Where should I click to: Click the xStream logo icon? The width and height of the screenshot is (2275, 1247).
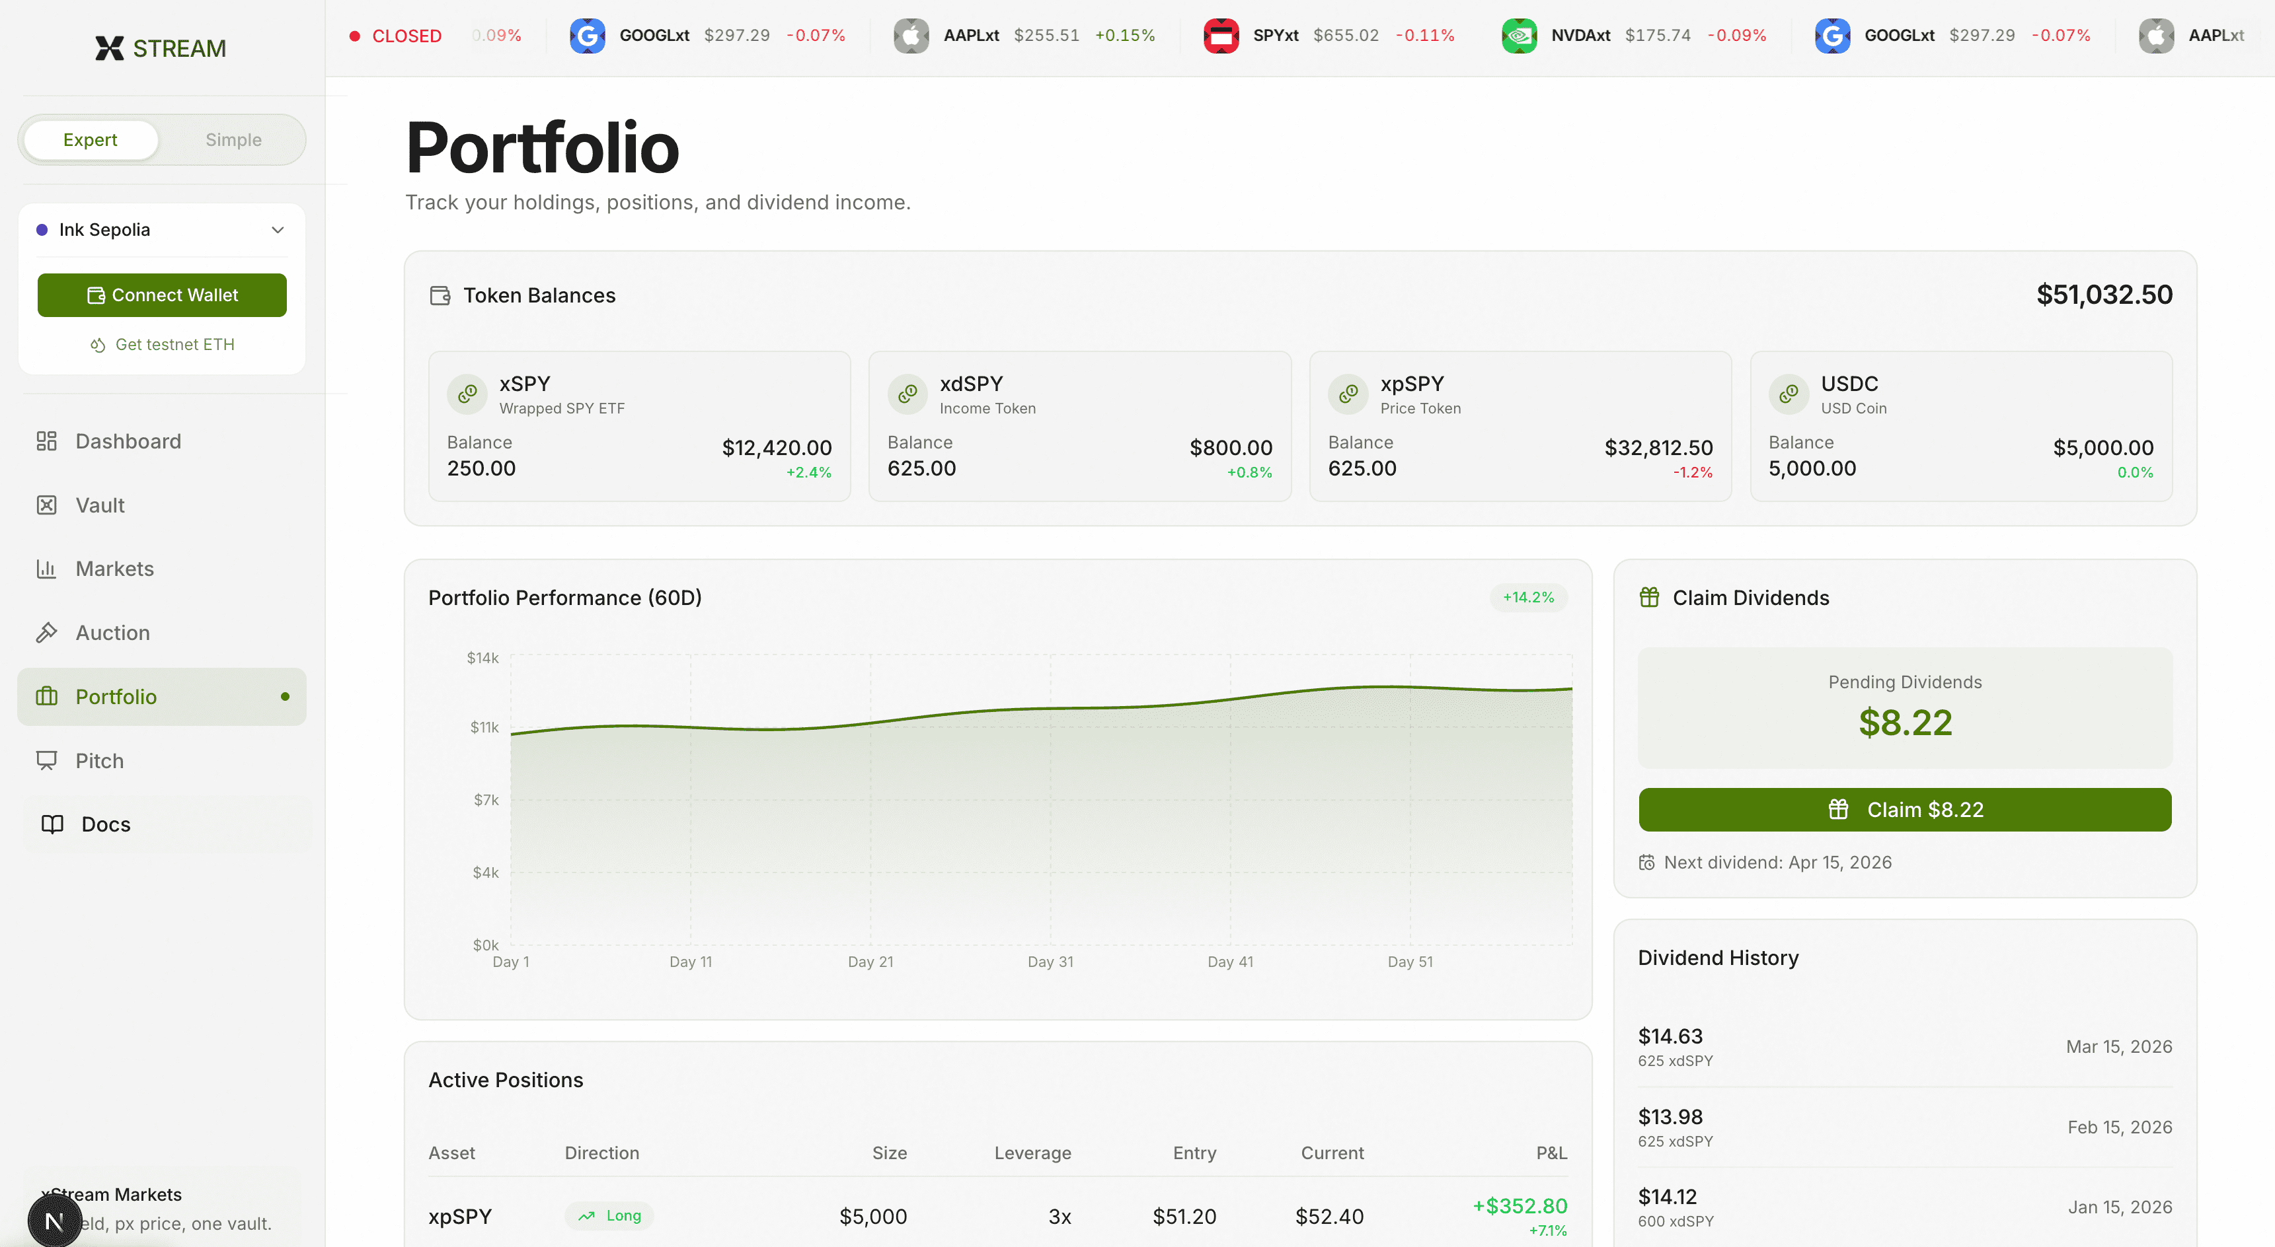pos(110,48)
